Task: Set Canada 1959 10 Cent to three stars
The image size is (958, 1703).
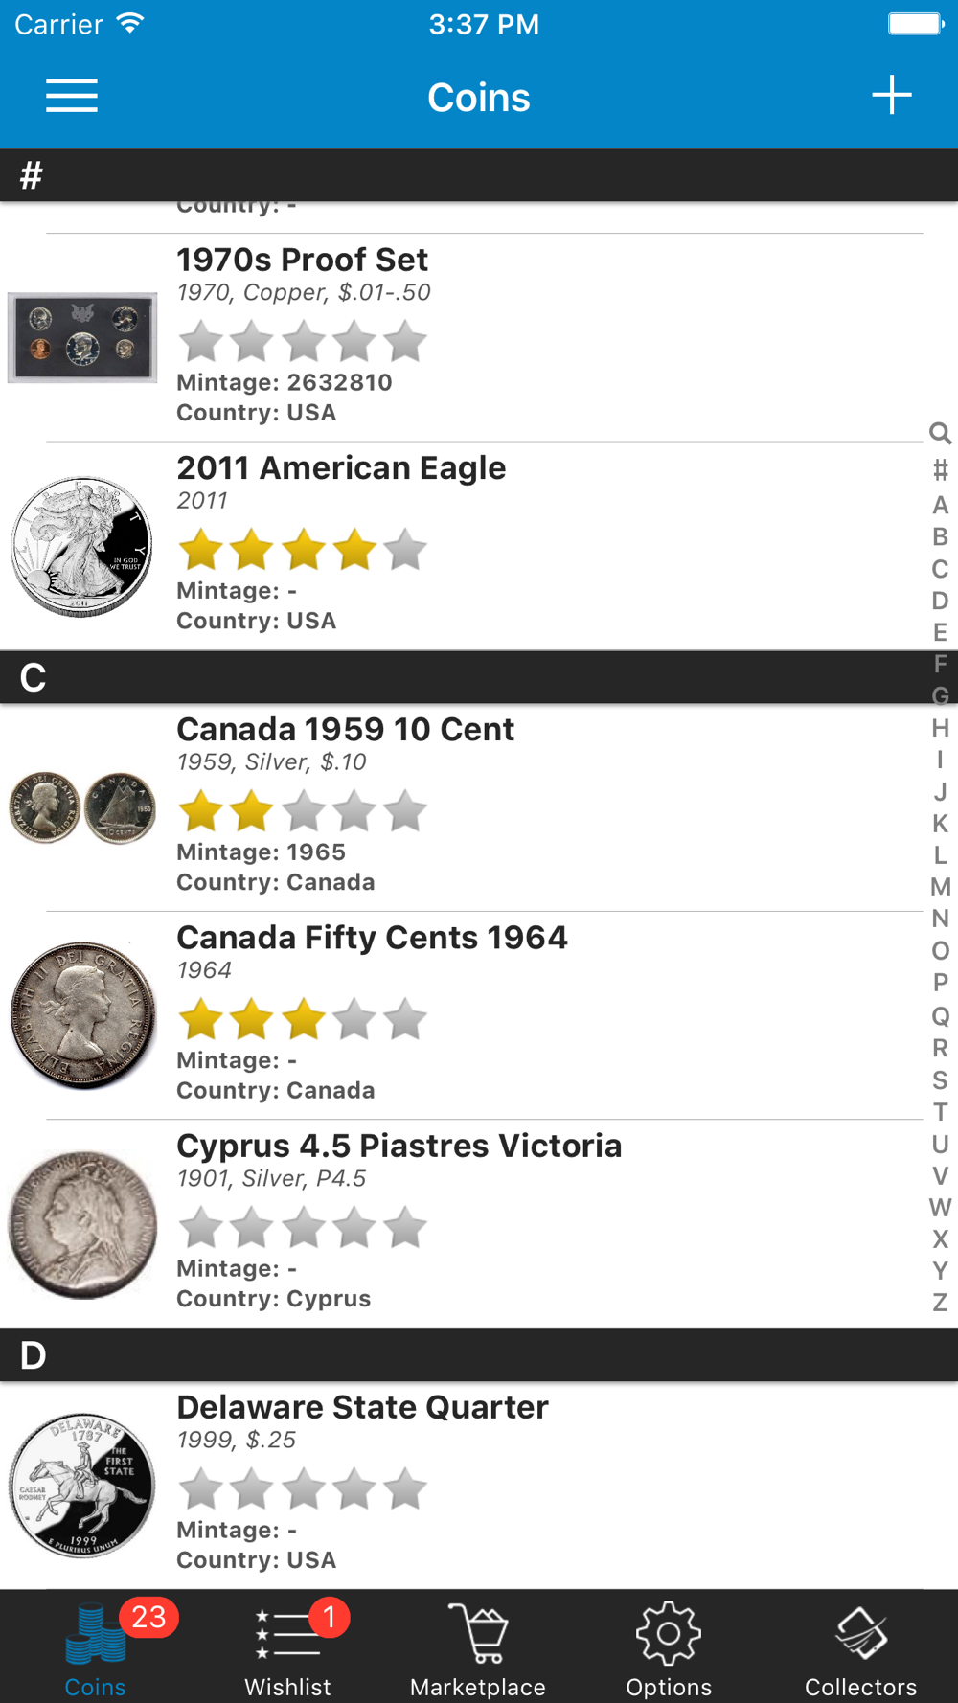Action: [304, 812]
